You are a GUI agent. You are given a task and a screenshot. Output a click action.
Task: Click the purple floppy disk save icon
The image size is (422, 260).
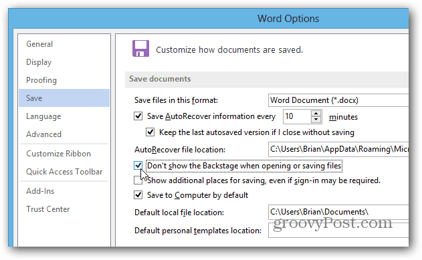click(x=140, y=49)
